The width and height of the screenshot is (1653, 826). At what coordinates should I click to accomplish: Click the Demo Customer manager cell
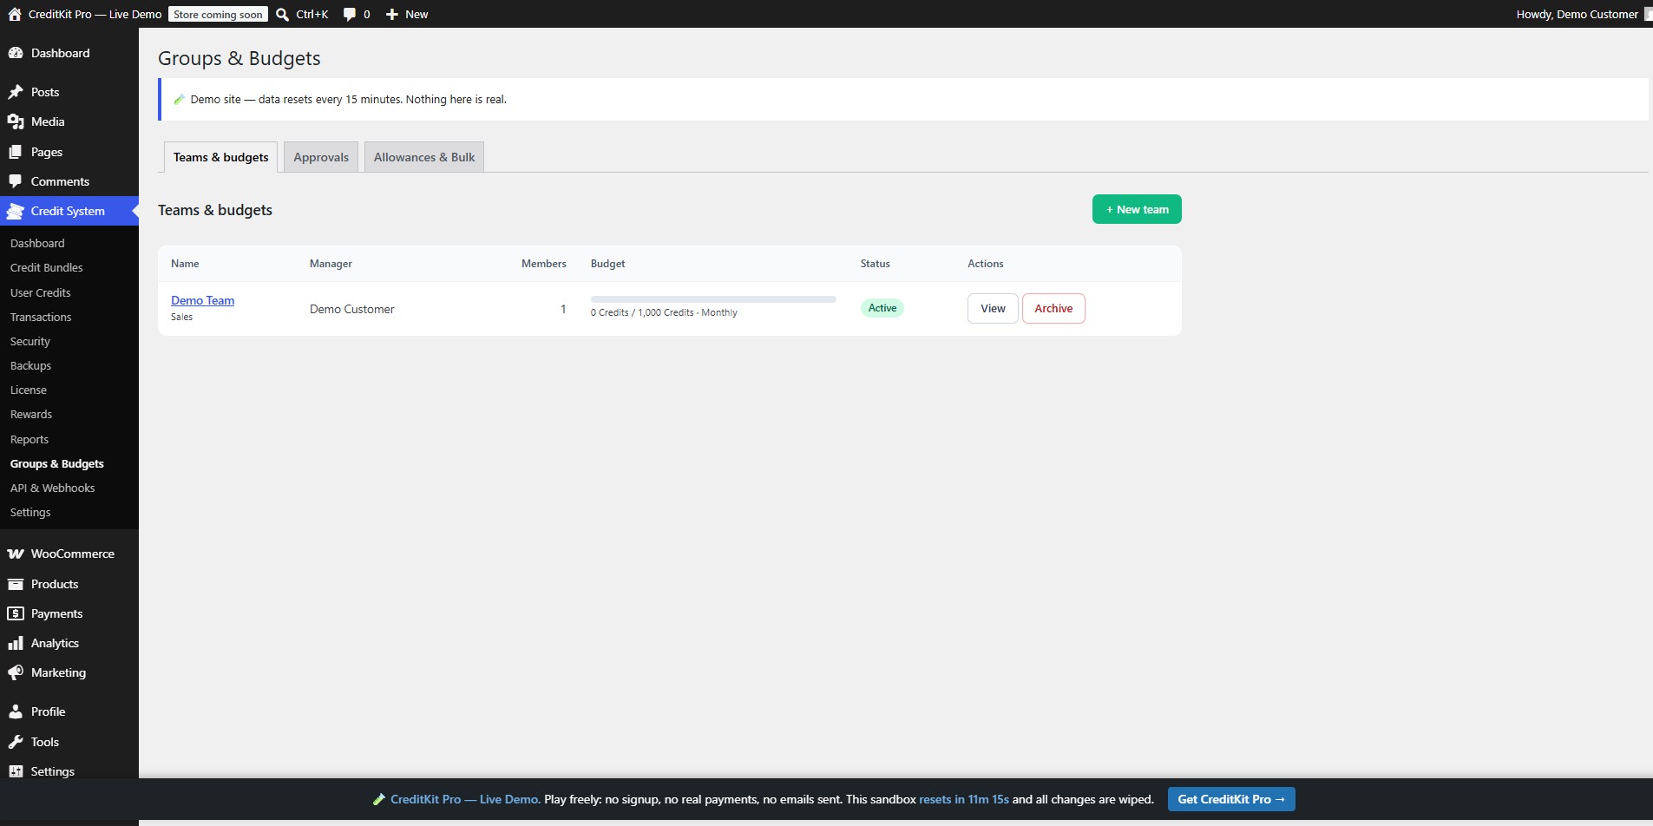tap(351, 309)
